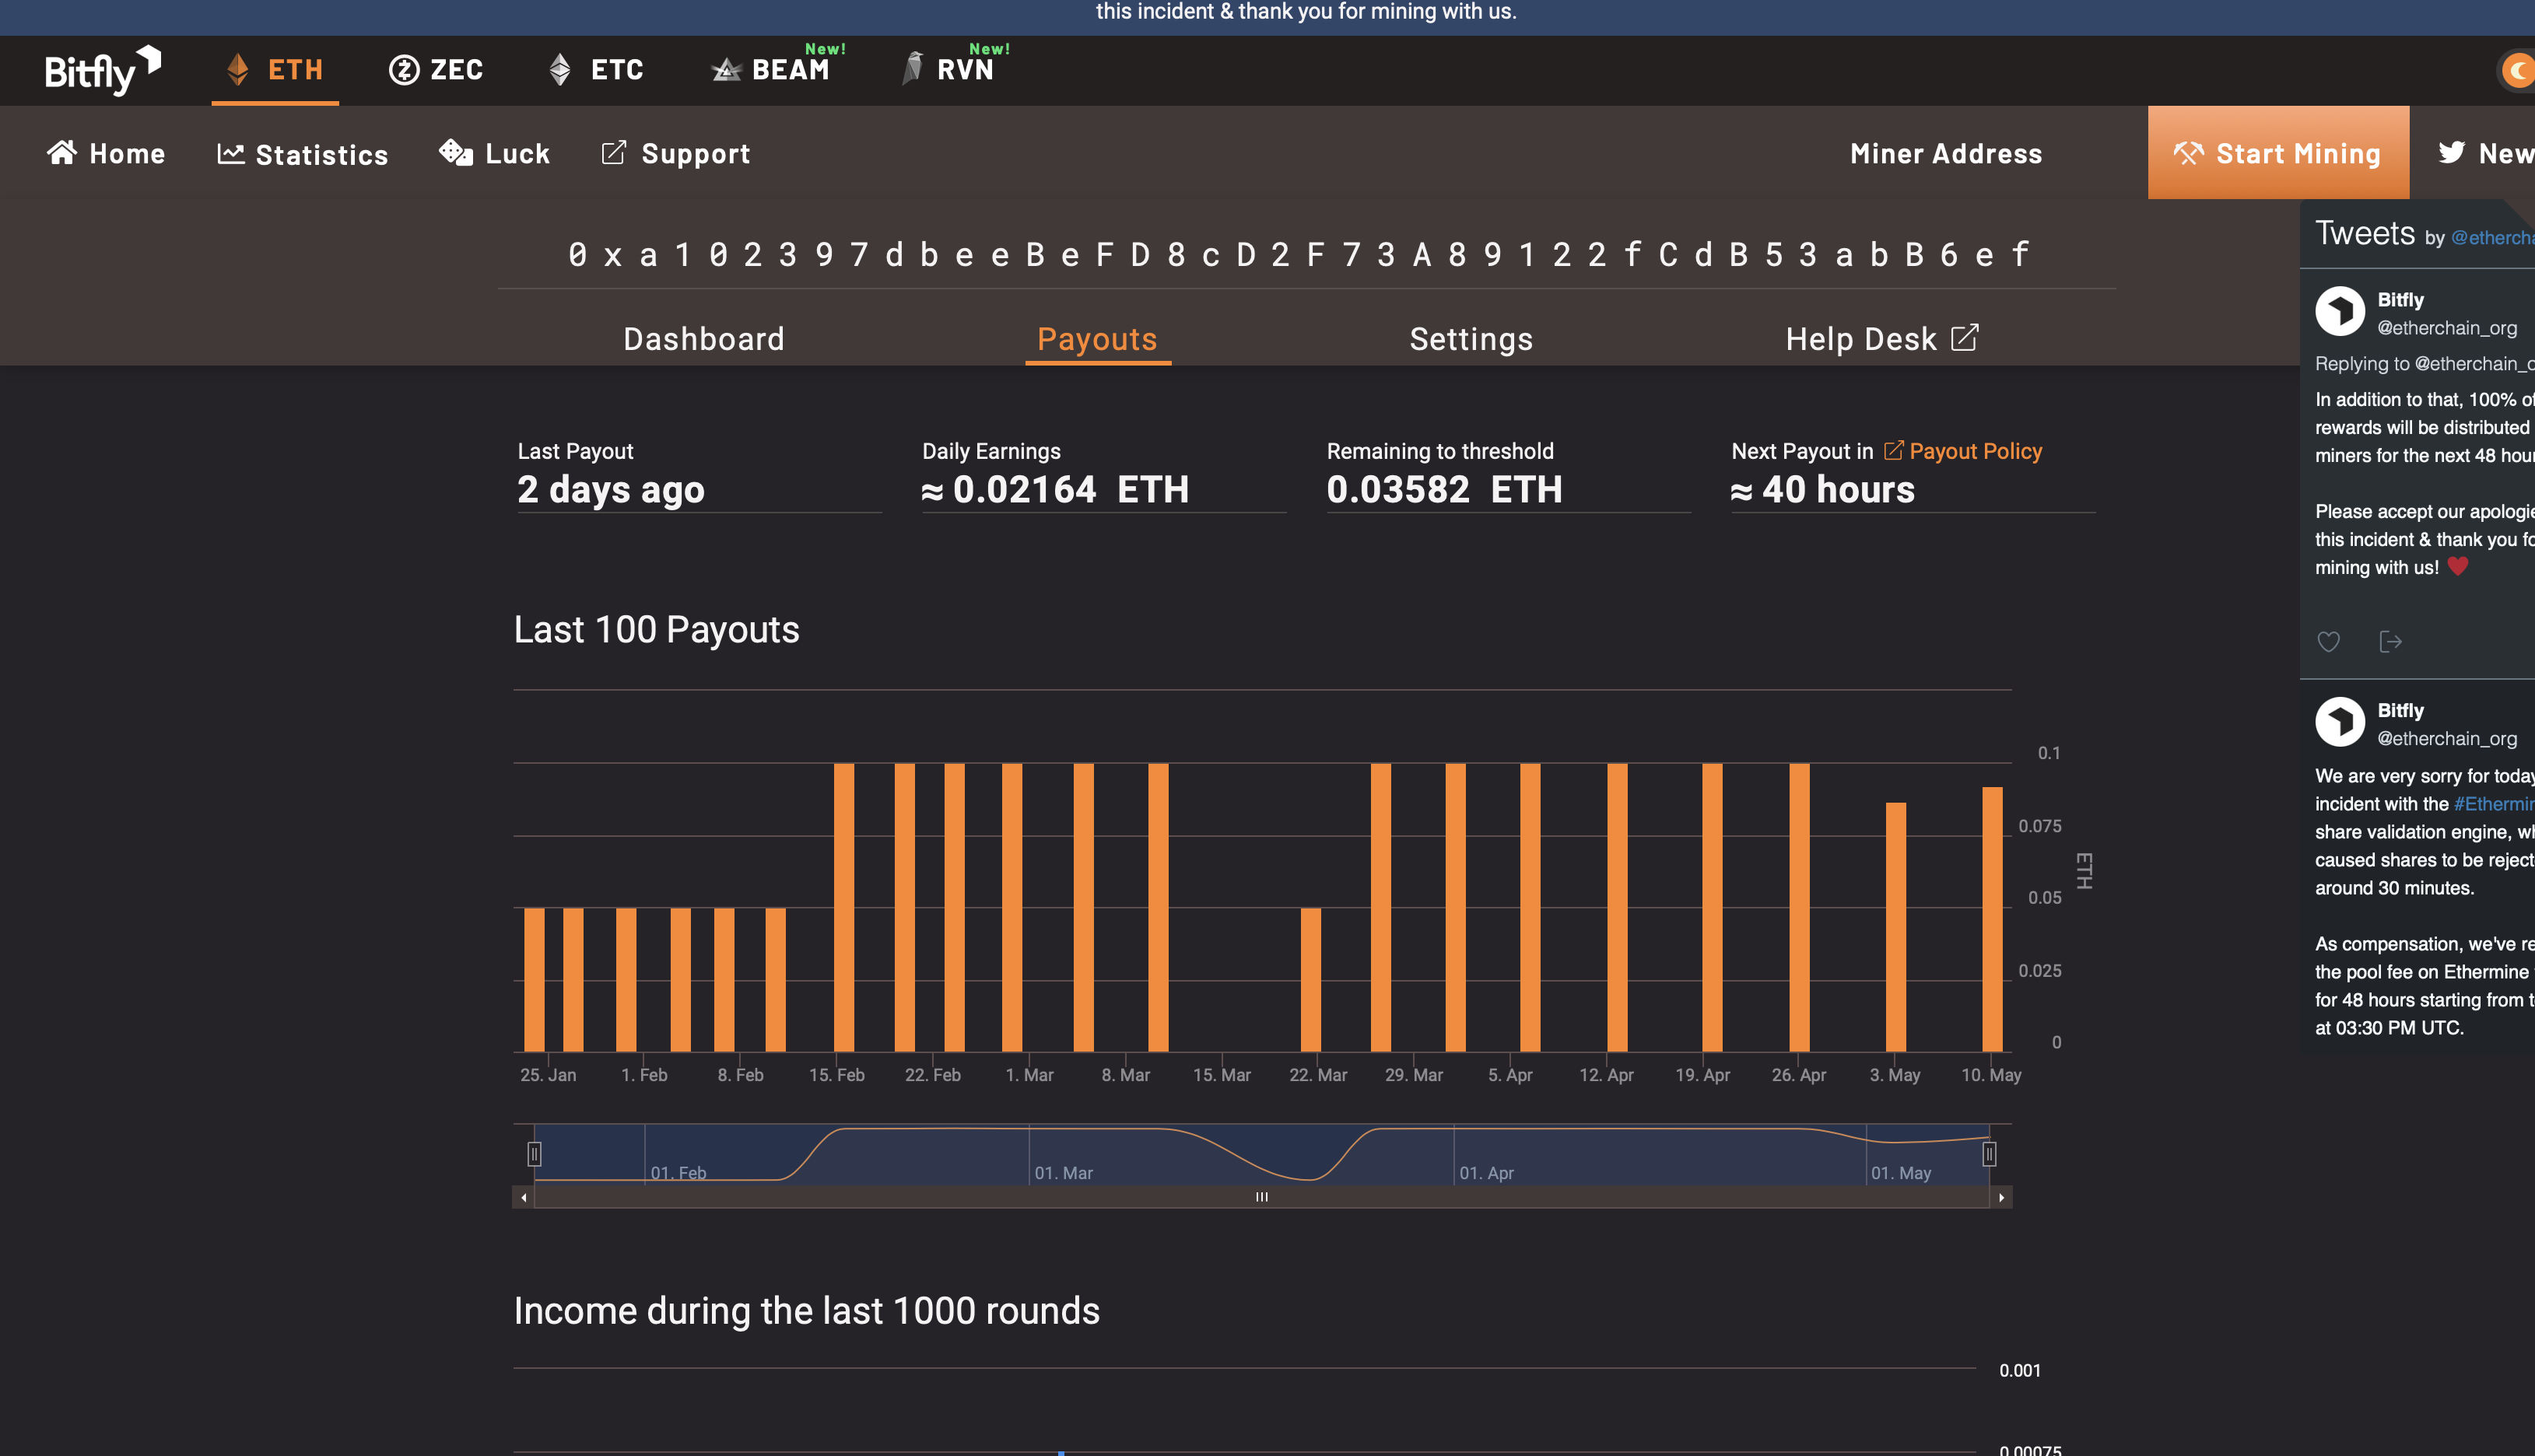Image resolution: width=2535 pixels, height=1456 pixels.
Task: Click the navigator scrollbar center grip
Action: (1261, 1197)
